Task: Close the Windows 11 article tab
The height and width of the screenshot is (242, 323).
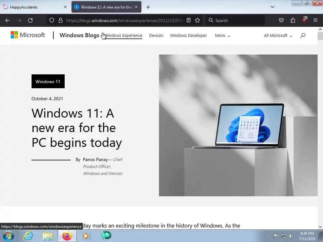Action: (x=136, y=7)
